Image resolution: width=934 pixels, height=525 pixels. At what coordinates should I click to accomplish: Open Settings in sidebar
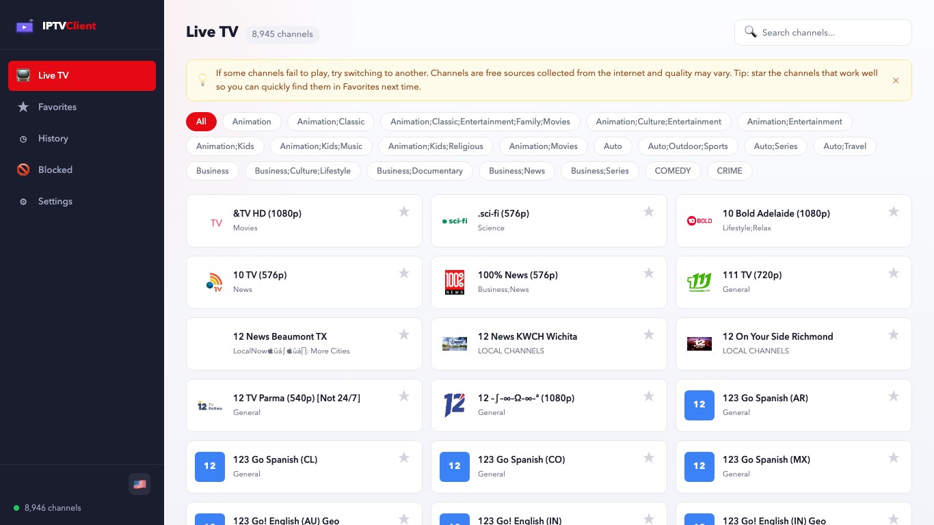(x=82, y=202)
